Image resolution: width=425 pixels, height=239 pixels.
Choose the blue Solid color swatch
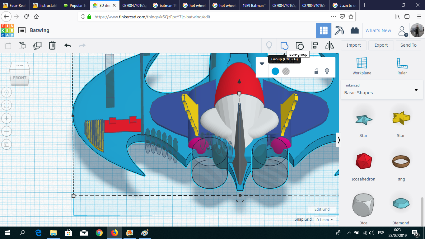[275, 71]
